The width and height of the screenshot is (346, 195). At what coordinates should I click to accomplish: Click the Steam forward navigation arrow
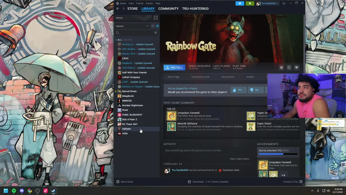coord(123,9)
